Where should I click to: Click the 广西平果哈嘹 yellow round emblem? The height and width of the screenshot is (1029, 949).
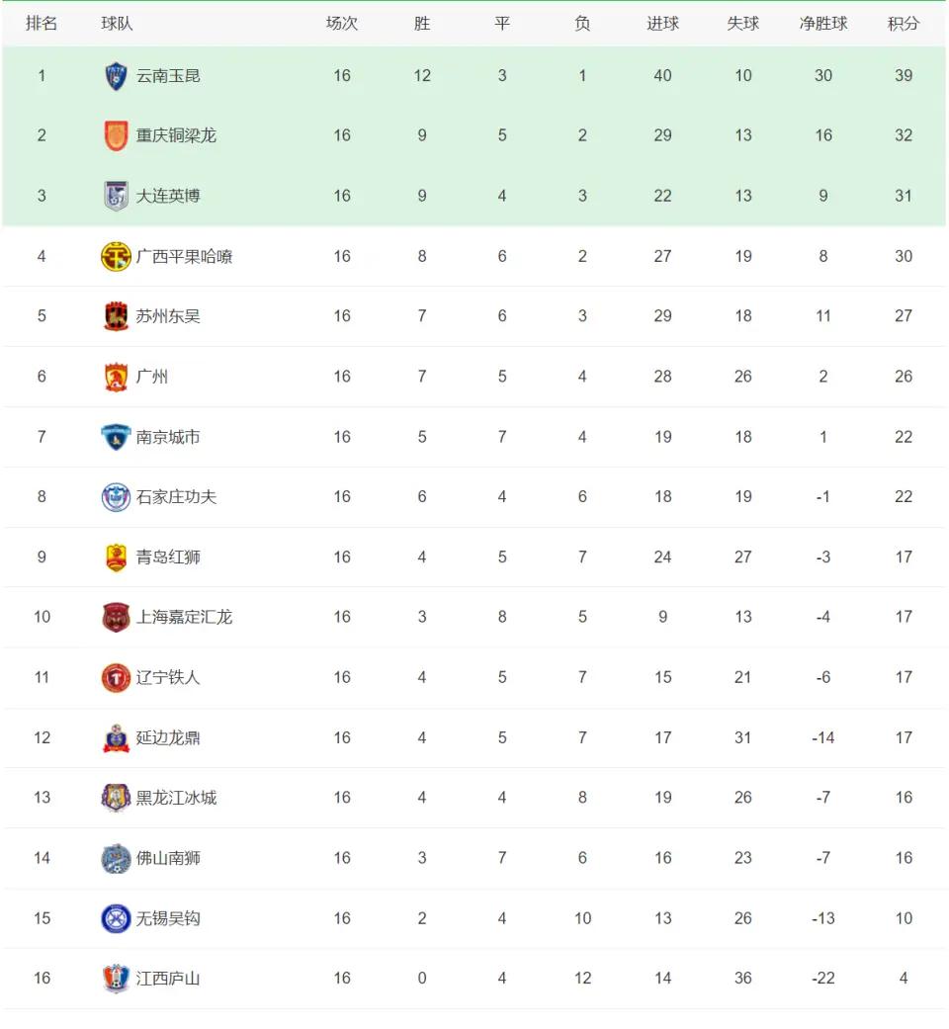[x=117, y=256]
